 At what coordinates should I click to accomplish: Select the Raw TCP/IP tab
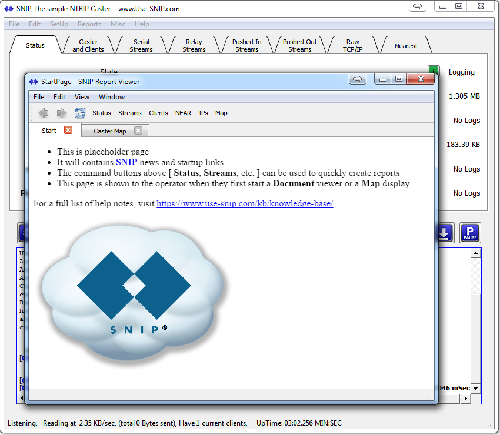353,46
